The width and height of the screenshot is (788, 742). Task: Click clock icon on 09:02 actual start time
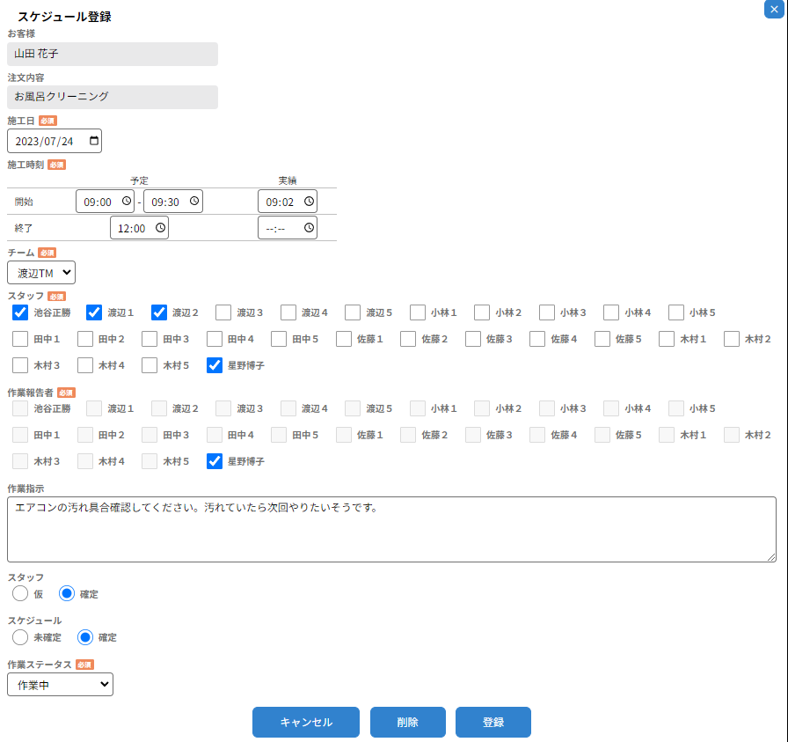[309, 202]
